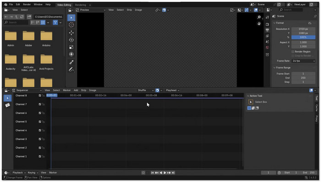Jump to the first frame button

[152, 173]
